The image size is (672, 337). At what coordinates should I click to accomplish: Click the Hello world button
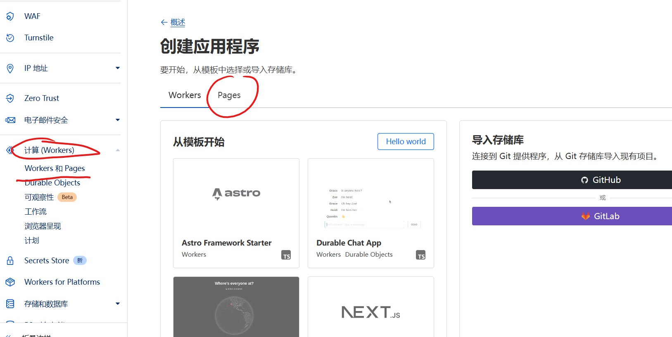pos(406,142)
